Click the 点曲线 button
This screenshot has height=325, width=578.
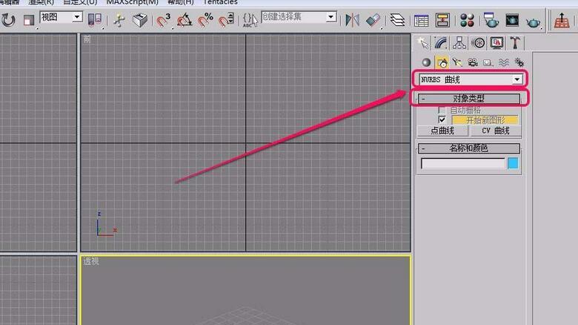(442, 131)
